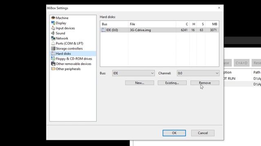261x146 pixels.
Task: Click the Input devices icon
Action: pos(53,28)
